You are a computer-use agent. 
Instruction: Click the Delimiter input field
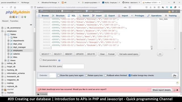click(53, 75)
